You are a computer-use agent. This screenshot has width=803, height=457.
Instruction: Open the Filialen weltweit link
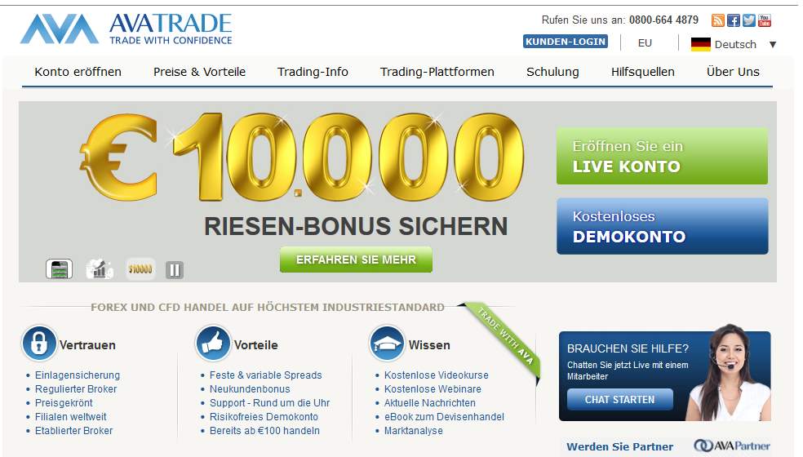(71, 416)
